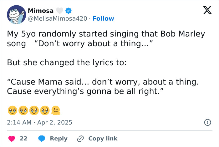Open the 2:14 AM · Apr 2, 2025 timestamp
Image resolution: width=219 pixels, height=147 pixels.
(39, 123)
